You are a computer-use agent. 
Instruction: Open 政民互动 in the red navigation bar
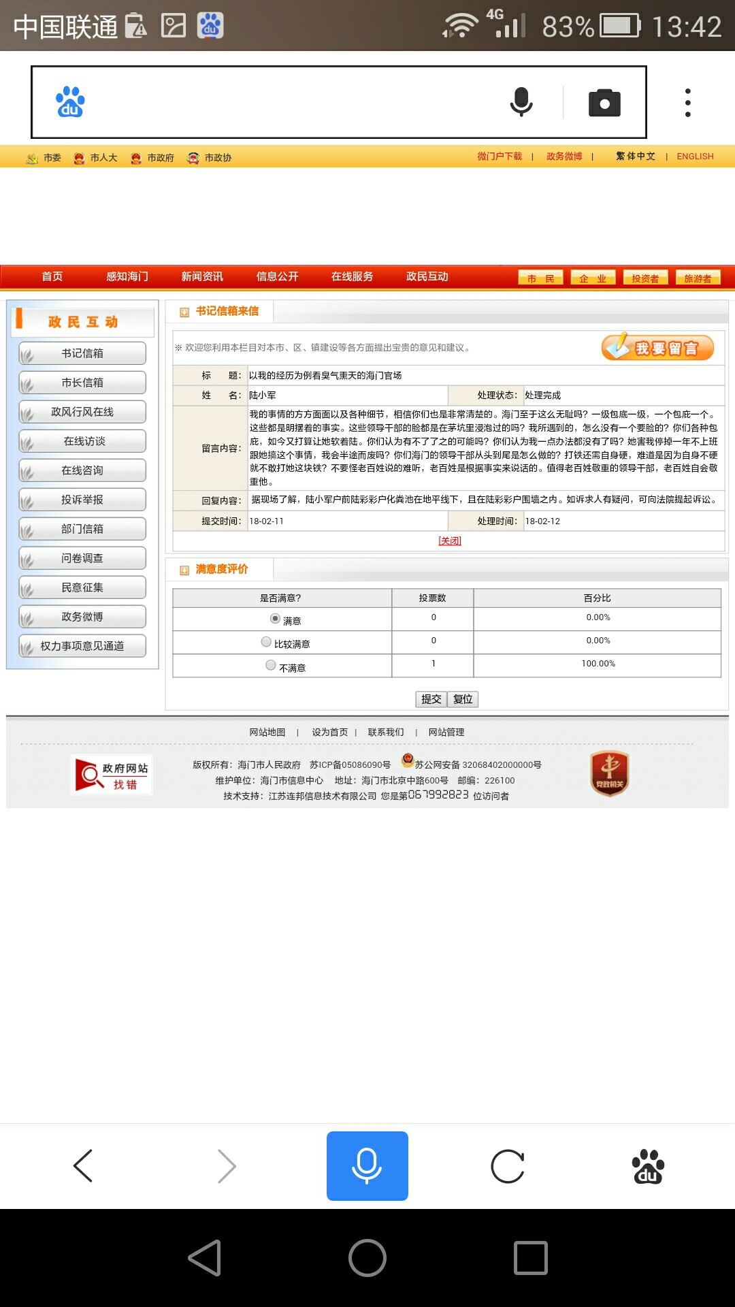tap(427, 276)
